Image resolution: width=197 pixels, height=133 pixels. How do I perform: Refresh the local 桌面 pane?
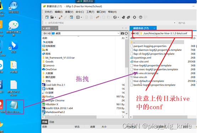pos(126,33)
